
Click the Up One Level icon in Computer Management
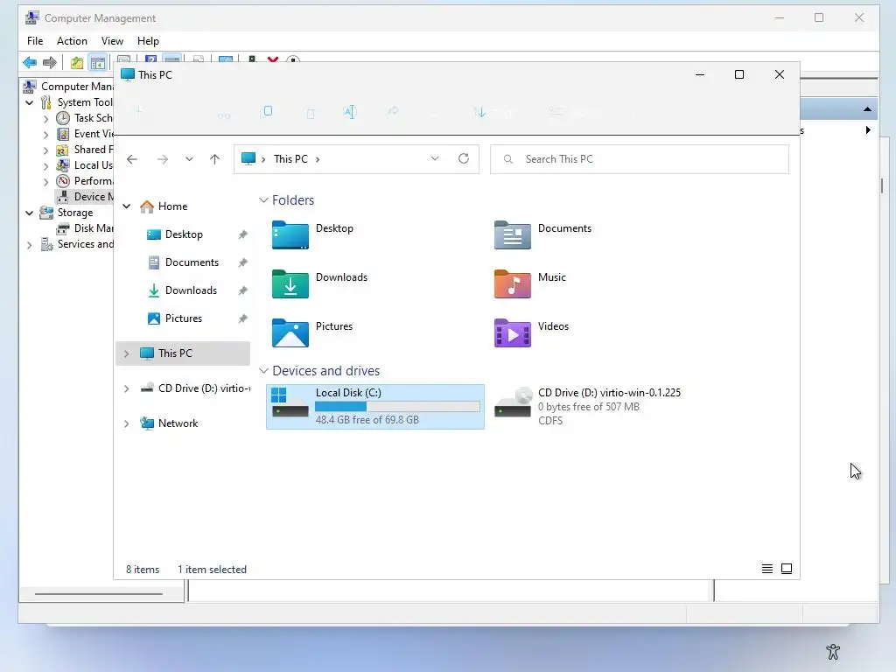[77, 62]
